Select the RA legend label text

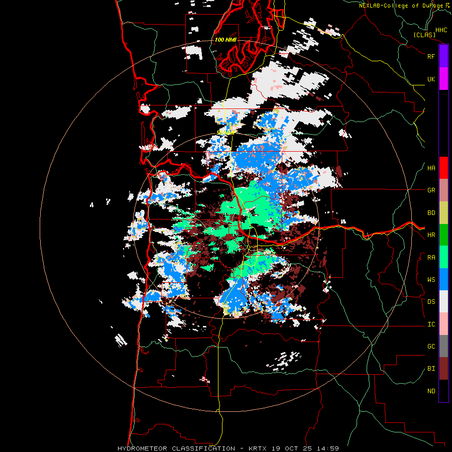pos(431,258)
